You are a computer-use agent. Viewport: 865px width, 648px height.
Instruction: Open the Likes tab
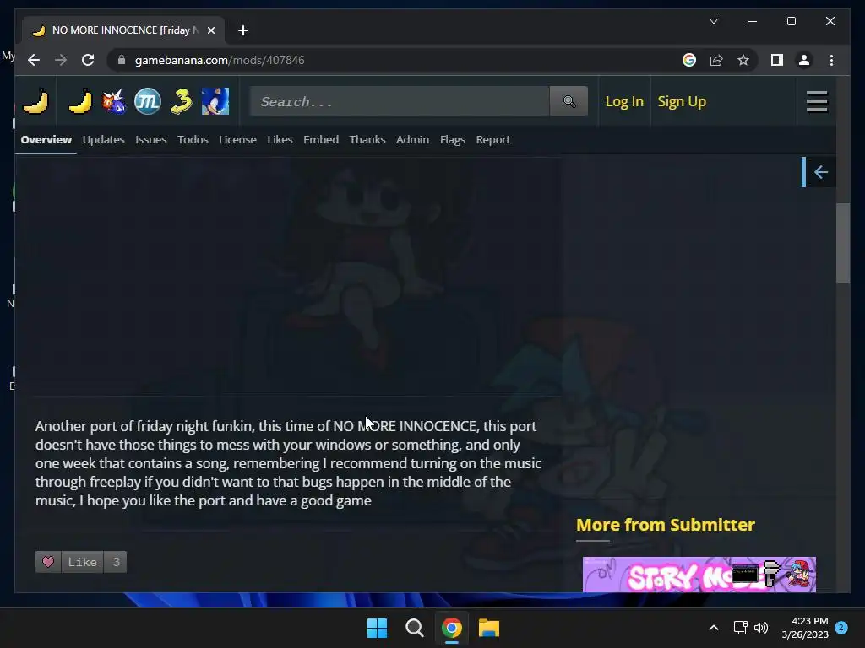[x=280, y=139]
